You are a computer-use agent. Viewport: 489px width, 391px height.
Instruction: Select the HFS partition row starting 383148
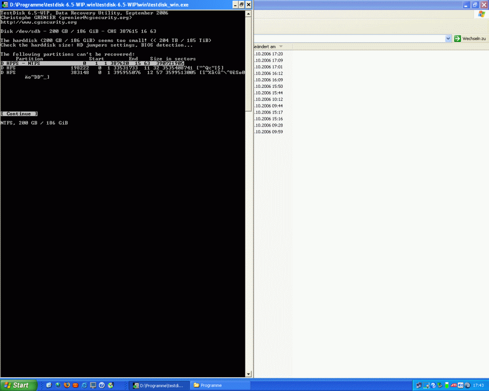tap(123, 73)
